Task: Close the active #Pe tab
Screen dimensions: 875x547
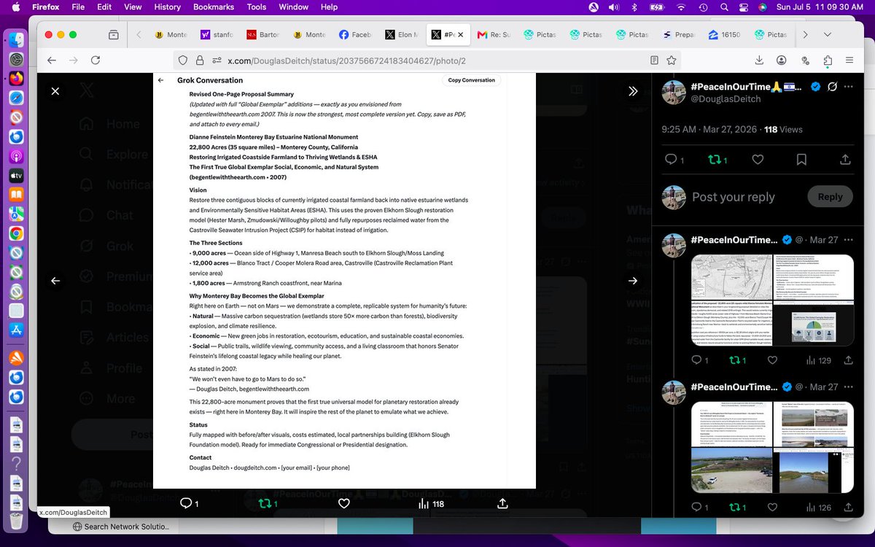Action: click(461, 34)
